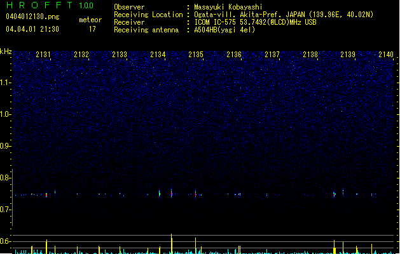Click the Receiving Location label
400x254 pixels.
tap(148, 15)
